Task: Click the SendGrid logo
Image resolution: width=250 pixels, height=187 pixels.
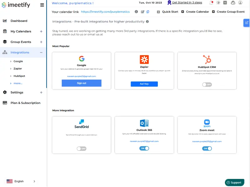Action: [x=82, y=124]
